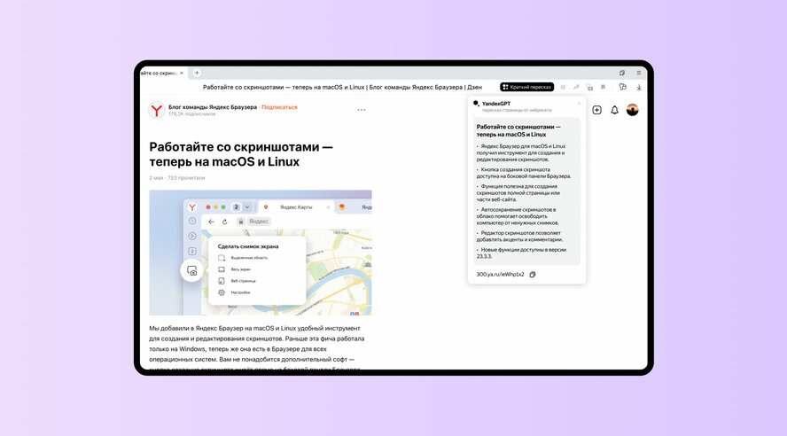Click the bullet Автосохранение скриншотов в облако
The width and height of the screenshot is (787, 436).
(x=518, y=216)
